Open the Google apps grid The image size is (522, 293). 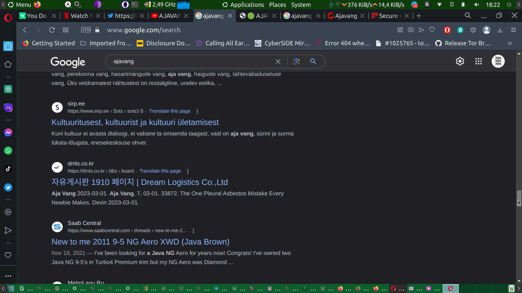(x=479, y=61)
